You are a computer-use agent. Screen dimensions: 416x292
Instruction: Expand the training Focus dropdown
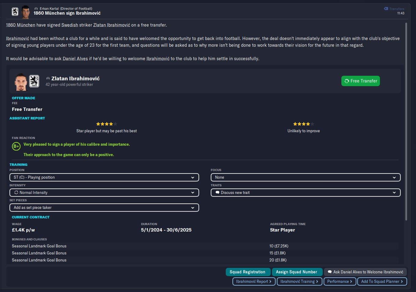(305, 177)
